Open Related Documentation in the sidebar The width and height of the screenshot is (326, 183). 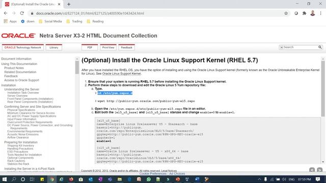20,72
